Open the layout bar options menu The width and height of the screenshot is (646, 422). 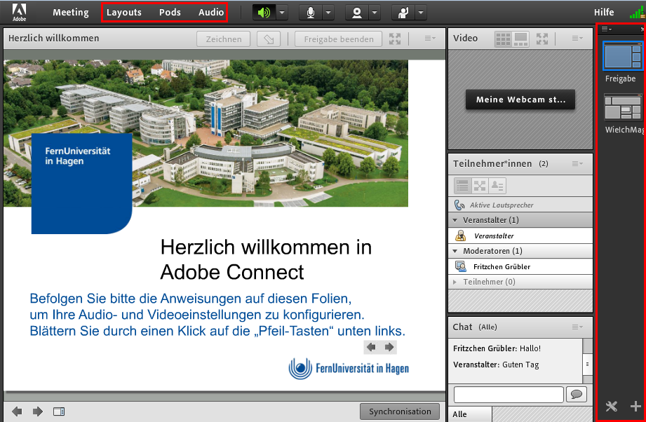tap(607, 29)
